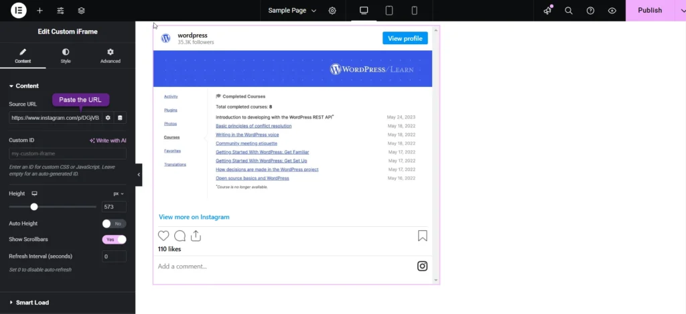This screenshot has height=314, width=686.
Task: Open Source URL link options gear
Action: [x=108, y=118]
